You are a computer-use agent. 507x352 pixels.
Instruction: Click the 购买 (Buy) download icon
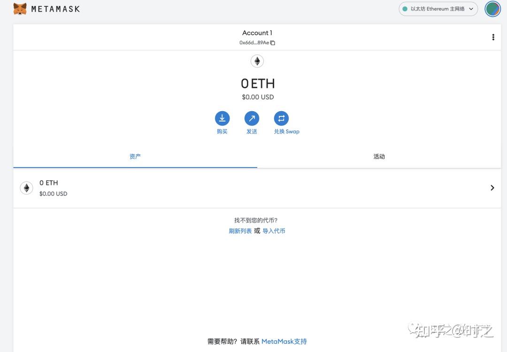point(222,118)
